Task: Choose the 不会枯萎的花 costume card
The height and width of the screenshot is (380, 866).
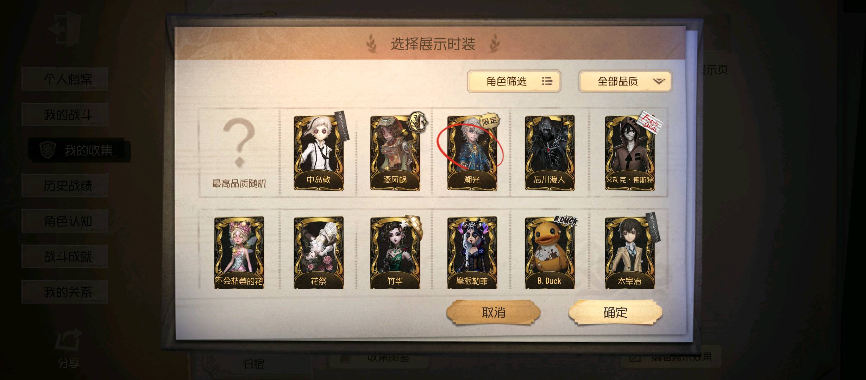Action: (x=239, y=253)
